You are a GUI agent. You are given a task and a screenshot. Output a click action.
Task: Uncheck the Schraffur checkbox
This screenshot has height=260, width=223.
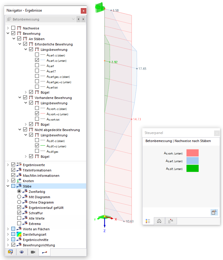[x=19, y=212]
